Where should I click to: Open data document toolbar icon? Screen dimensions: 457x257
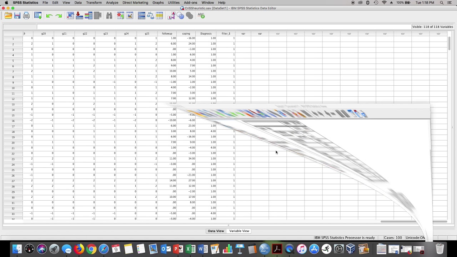[x=8, y=15]
